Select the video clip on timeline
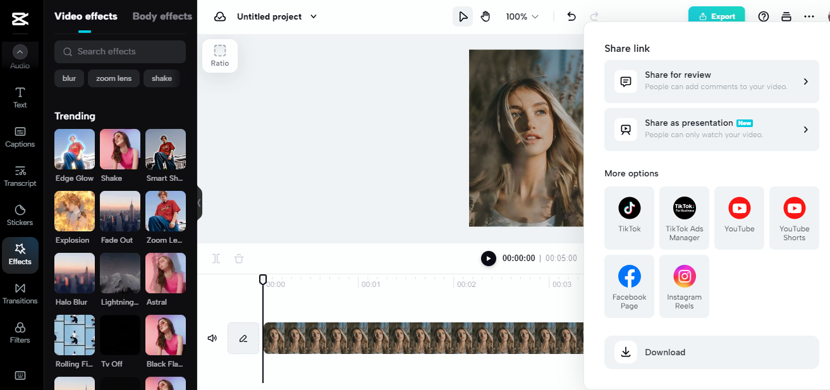Screen dimensions: 830x390 [424, 338]
